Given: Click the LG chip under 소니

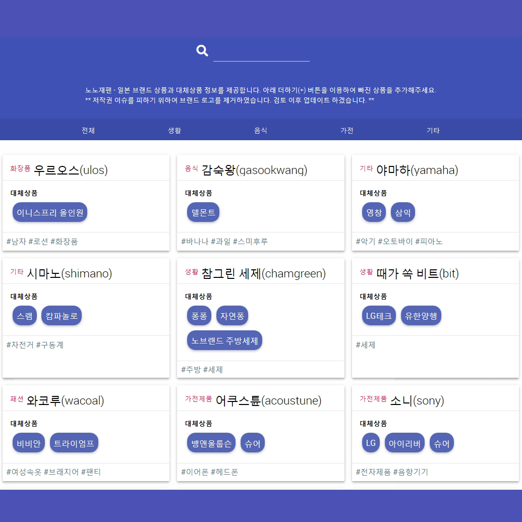Looking at the screenshot, I should (371, 443).
